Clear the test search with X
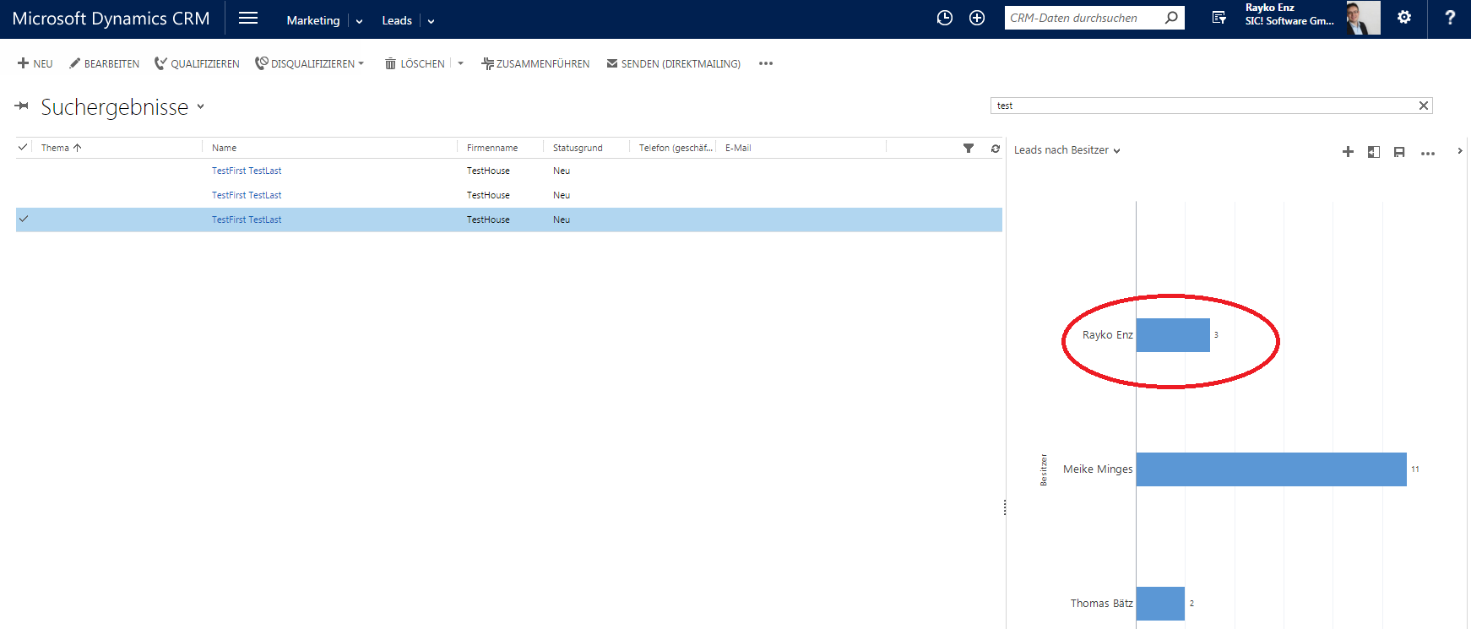This screenshot has height=629, width=1471. (x=1424, y=106)
